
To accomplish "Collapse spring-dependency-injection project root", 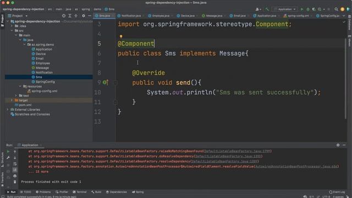I will (8, 21).
